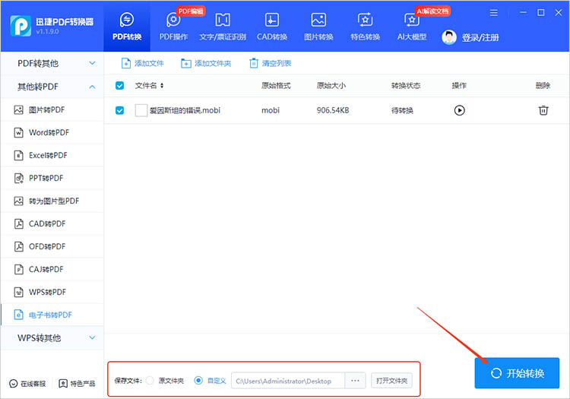
Task: Click the save path input field
Action: pos(288,381)
